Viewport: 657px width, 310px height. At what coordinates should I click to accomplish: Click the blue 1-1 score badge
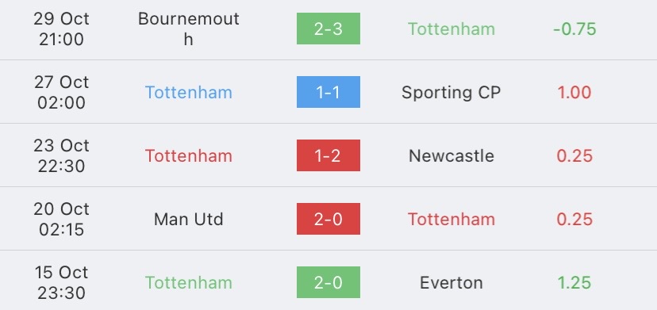(x=328, y=92)
